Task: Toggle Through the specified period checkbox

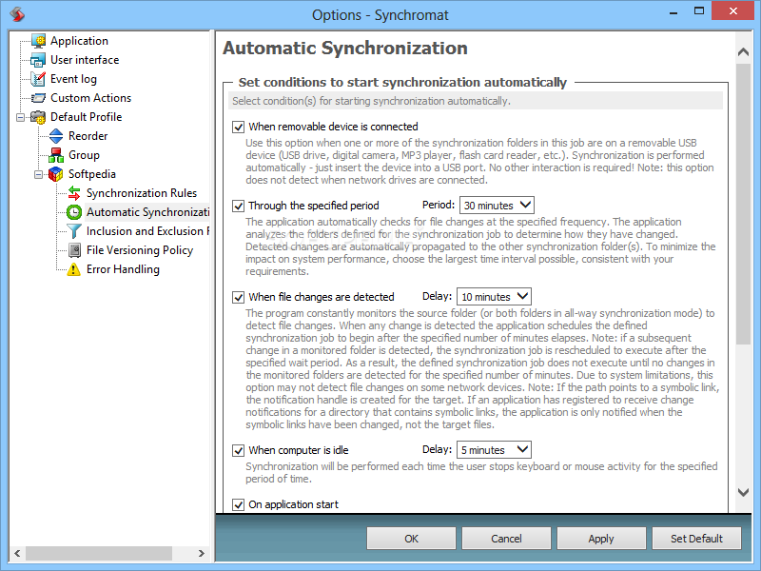Action: click(x=239, y=206)
